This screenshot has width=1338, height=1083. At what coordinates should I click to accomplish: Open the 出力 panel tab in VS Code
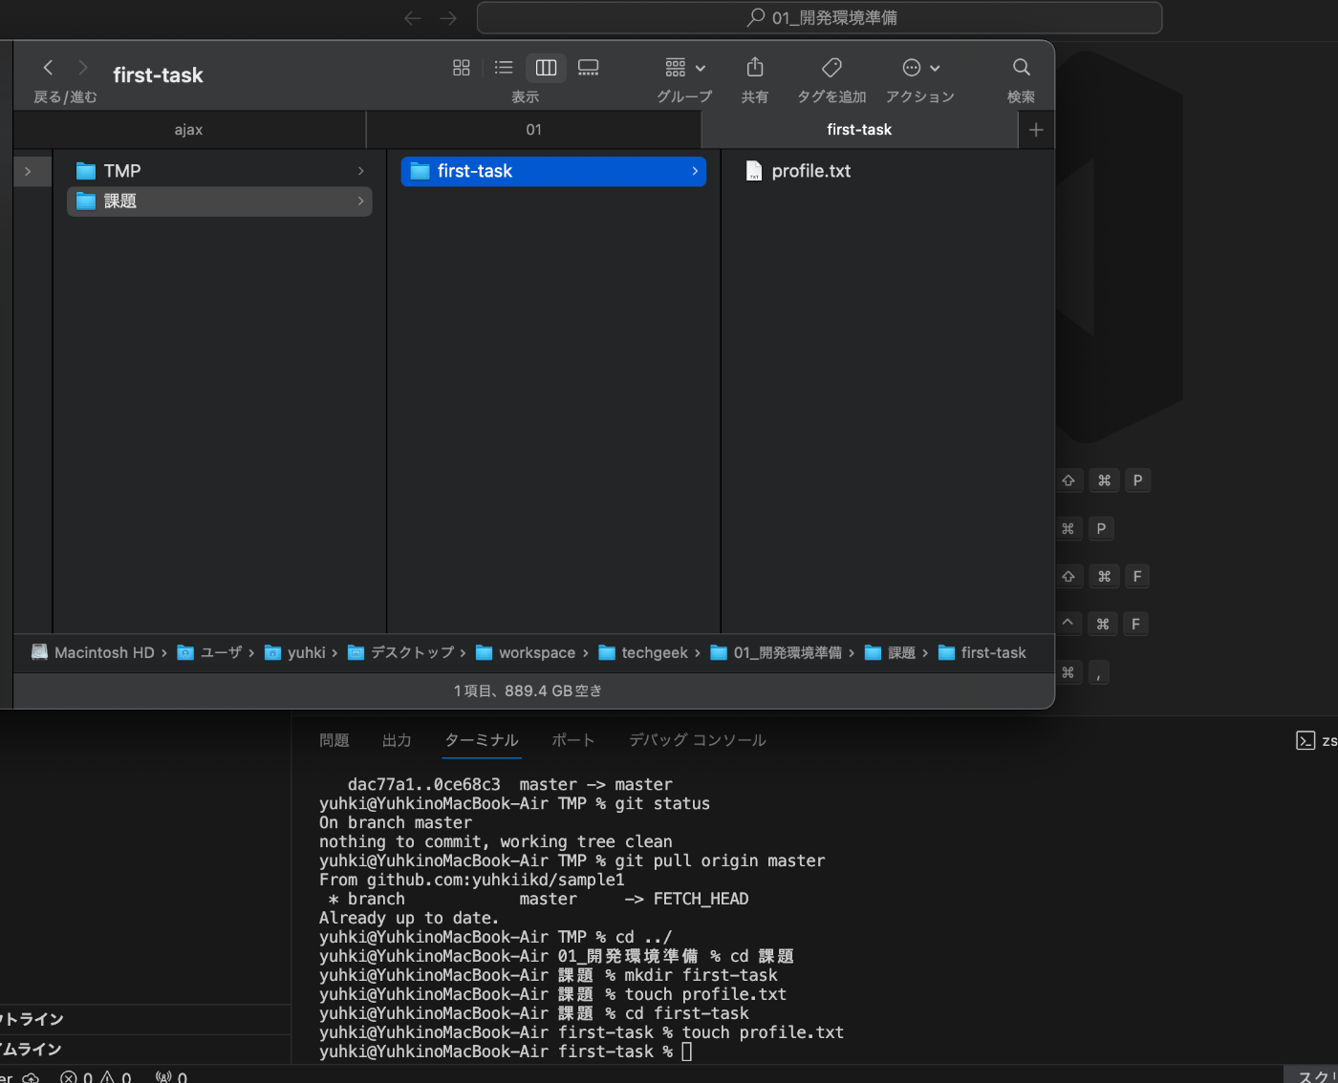(397, 740)
